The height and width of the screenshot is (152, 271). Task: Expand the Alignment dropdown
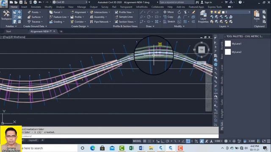pyautogui.click(x=87, y=12)
